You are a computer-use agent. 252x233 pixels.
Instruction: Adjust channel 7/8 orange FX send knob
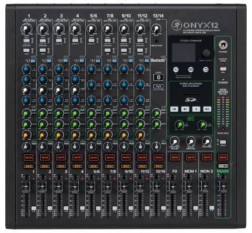click(x=107, y=135)
